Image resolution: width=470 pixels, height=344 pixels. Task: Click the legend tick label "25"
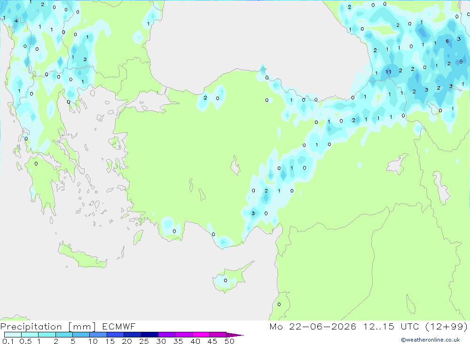144,341
